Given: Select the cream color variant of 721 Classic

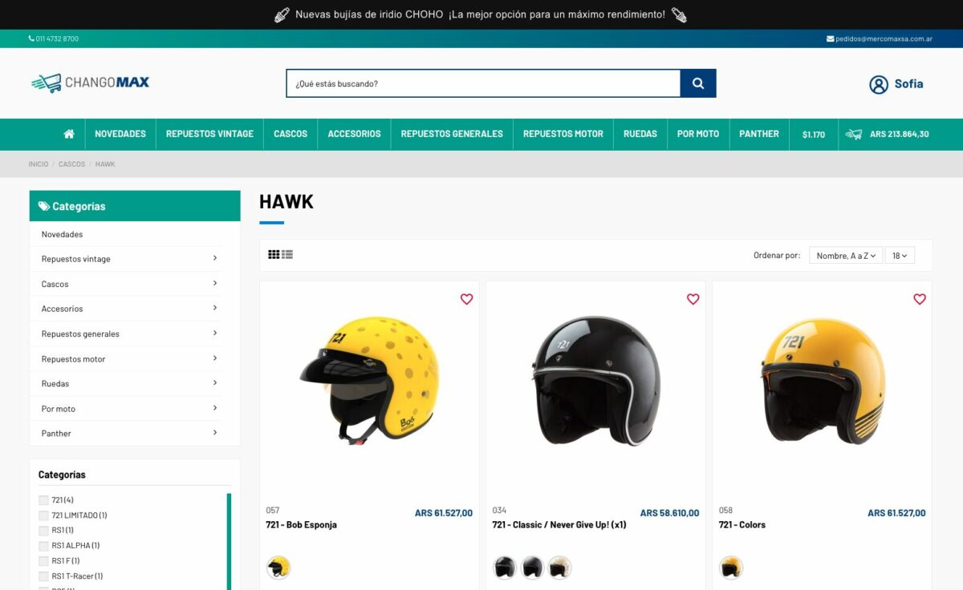Looking at the screenshot, I should [559, 568].
